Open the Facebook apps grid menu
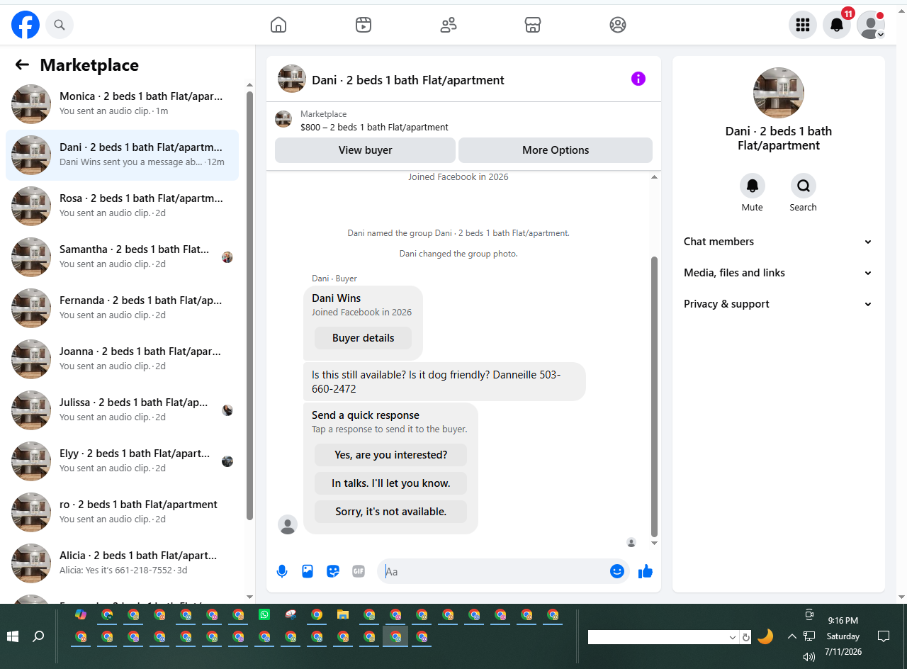 [803, 25]
